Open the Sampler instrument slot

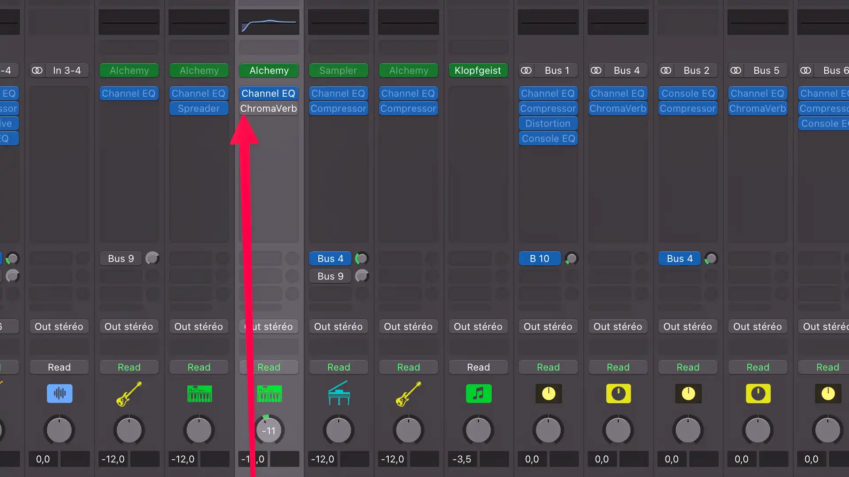coord(339,70)
